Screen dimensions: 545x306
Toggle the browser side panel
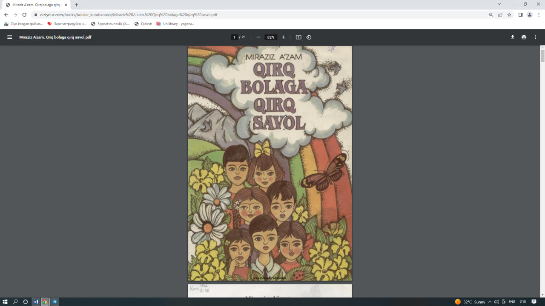520,14
